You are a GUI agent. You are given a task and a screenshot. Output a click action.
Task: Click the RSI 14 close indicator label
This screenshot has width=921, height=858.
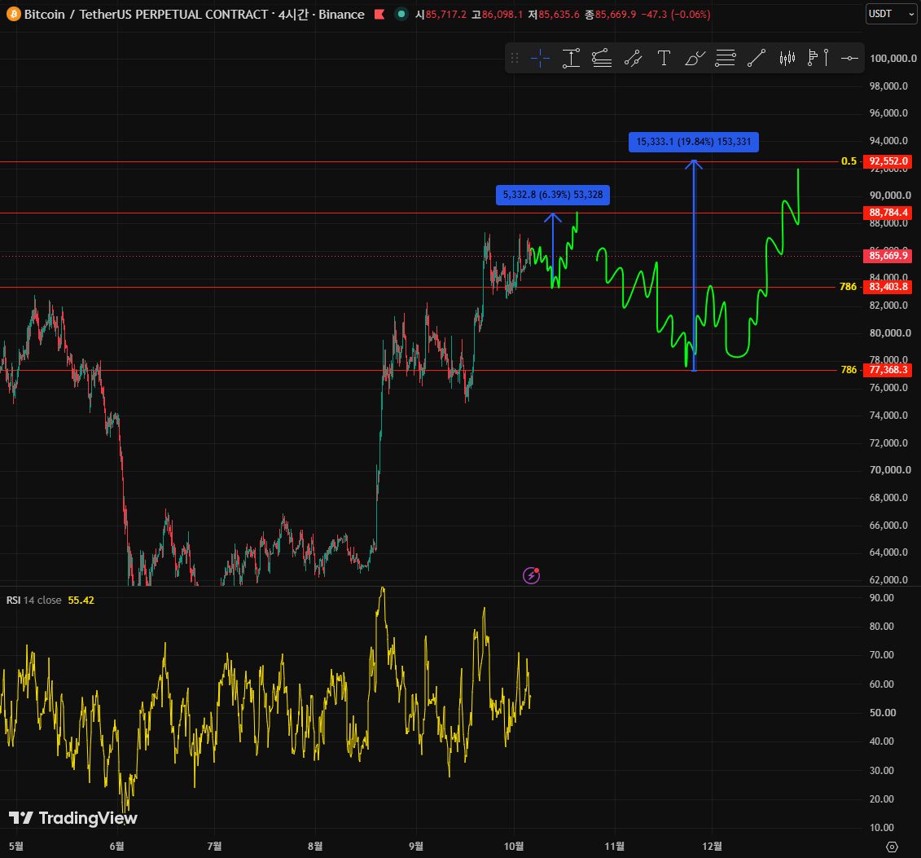pyautogui.click(x=33, y=600)
